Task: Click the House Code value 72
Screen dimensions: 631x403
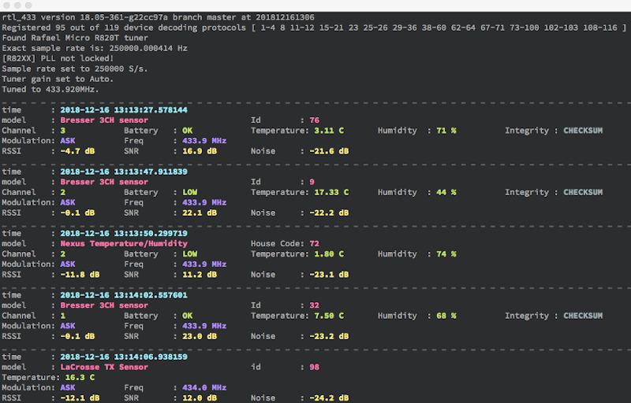Action: click(314, 243)
